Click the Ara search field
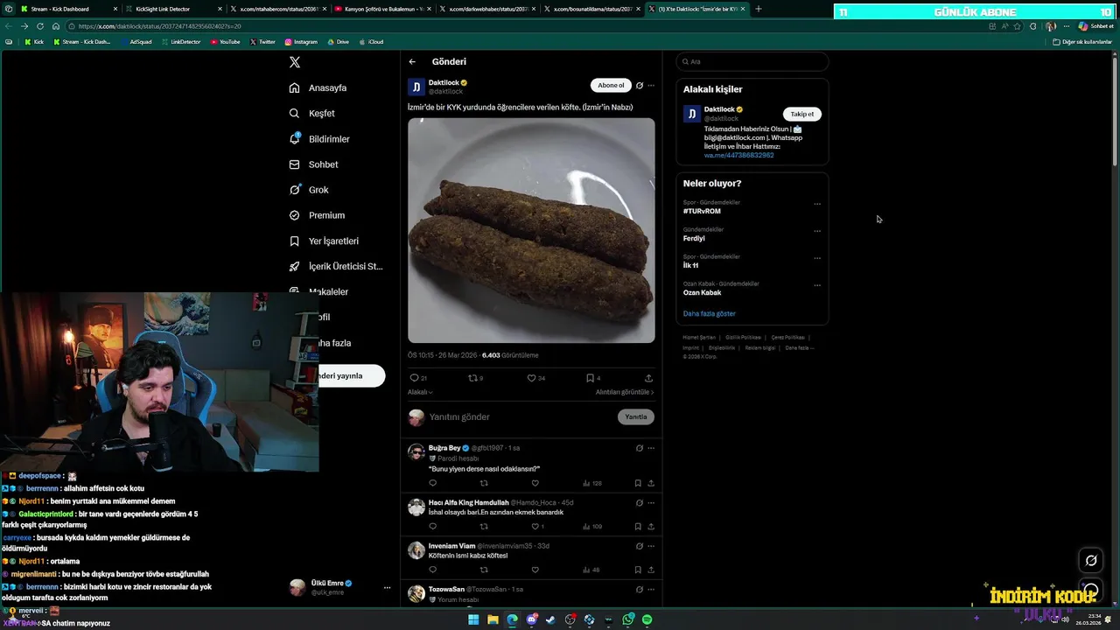Screen dimensions: 1120x630 click(x=752, y=62)
